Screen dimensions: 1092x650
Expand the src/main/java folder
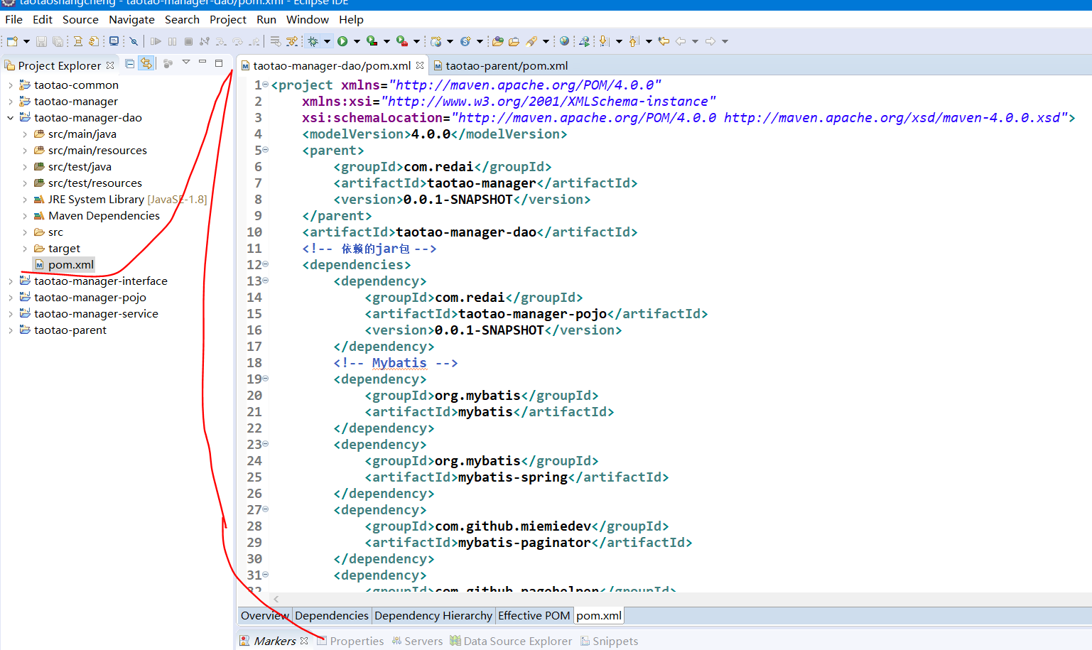(x=25, y=134)
